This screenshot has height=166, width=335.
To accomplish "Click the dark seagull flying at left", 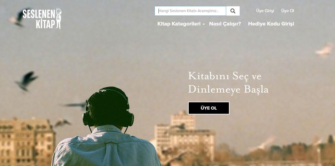I will (27, 81).
